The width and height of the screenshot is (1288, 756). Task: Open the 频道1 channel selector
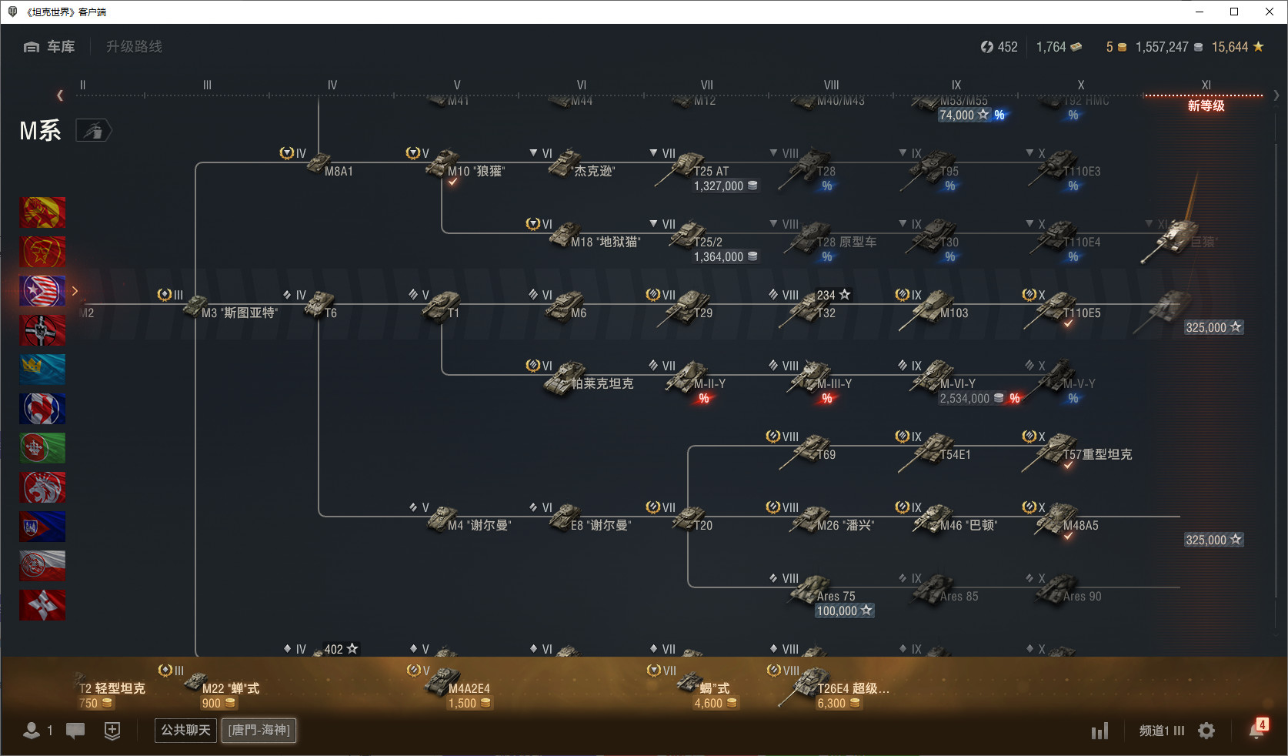click(1162, 731)
